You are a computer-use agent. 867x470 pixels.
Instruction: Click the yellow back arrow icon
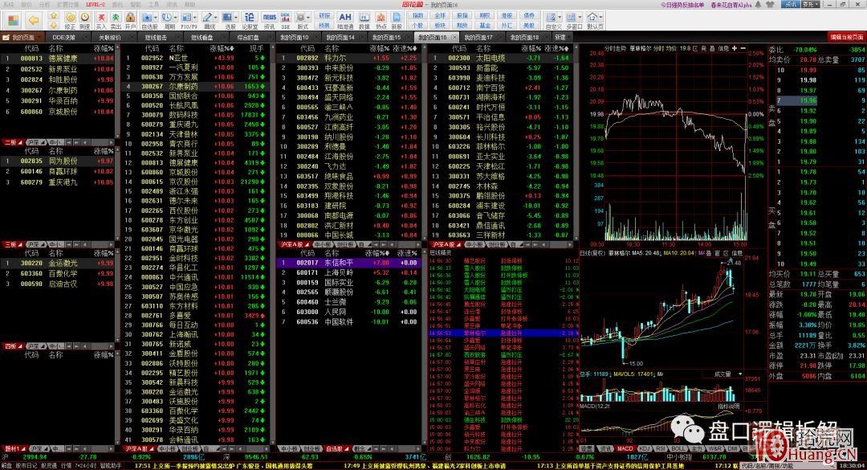point(32,18)
